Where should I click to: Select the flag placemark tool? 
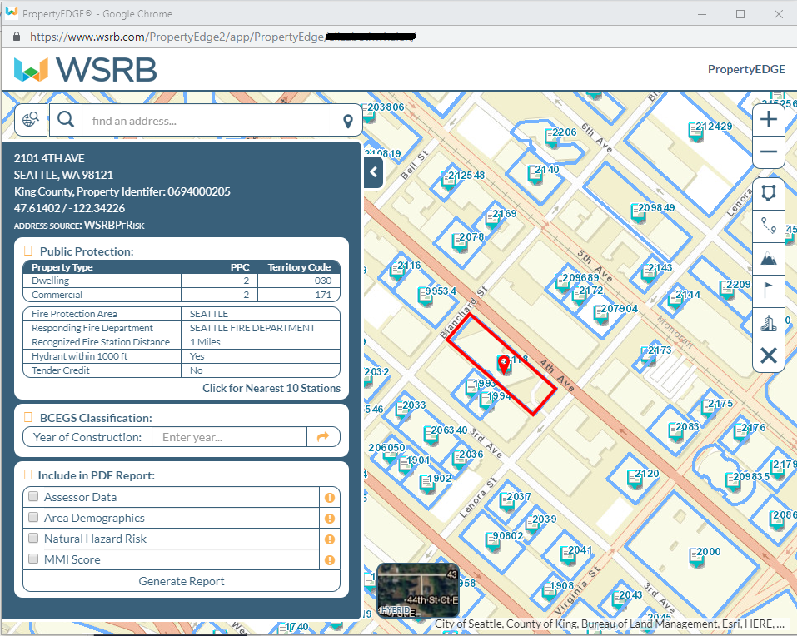coord(768,291)
